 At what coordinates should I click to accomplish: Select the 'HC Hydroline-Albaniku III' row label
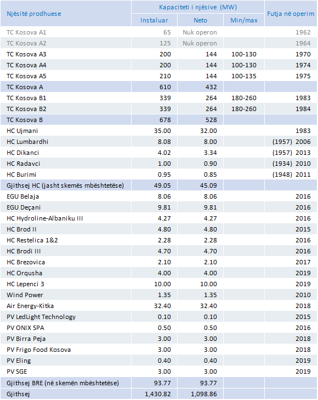coord(45,219)
